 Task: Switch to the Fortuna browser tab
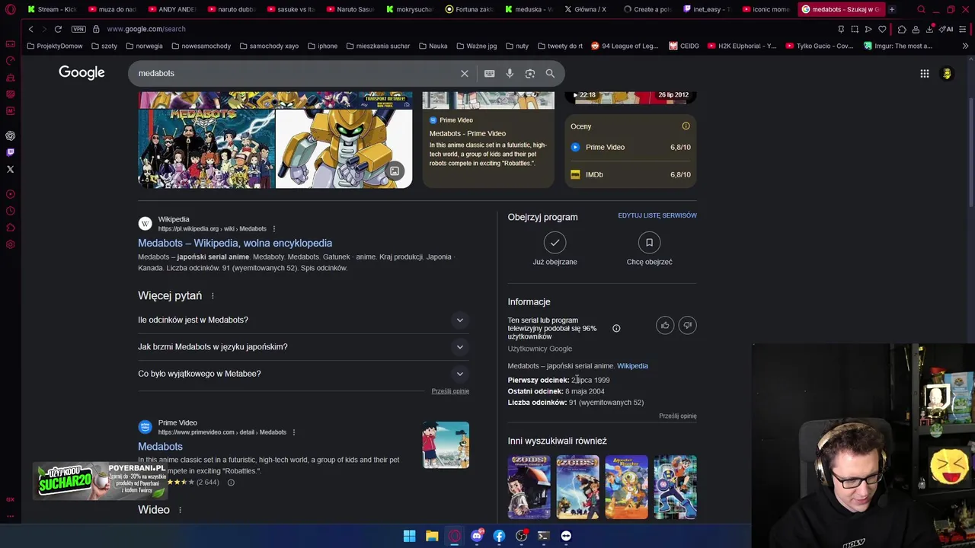[x=469, y=9]
